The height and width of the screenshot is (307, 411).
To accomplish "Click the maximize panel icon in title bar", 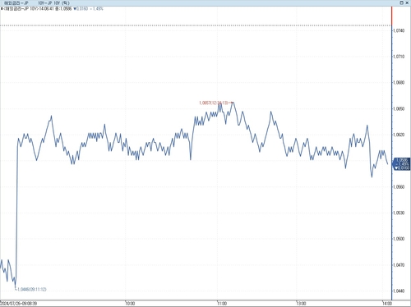I will (402, 2).
